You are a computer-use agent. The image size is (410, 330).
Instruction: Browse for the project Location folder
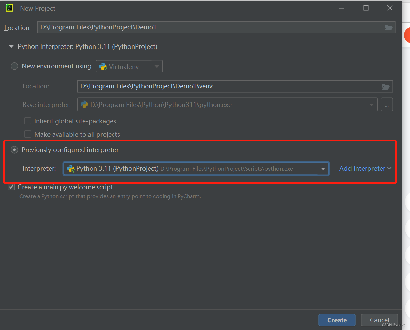(388, 27)
